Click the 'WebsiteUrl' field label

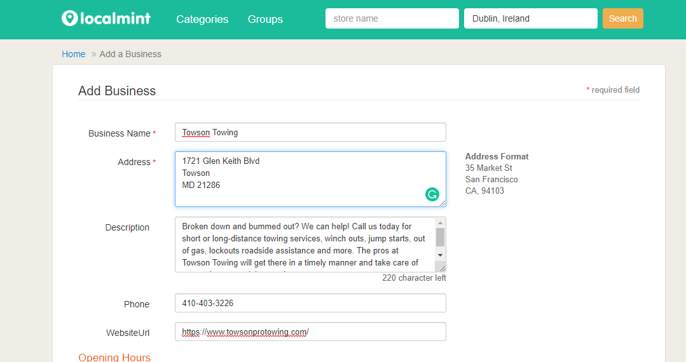128,333
